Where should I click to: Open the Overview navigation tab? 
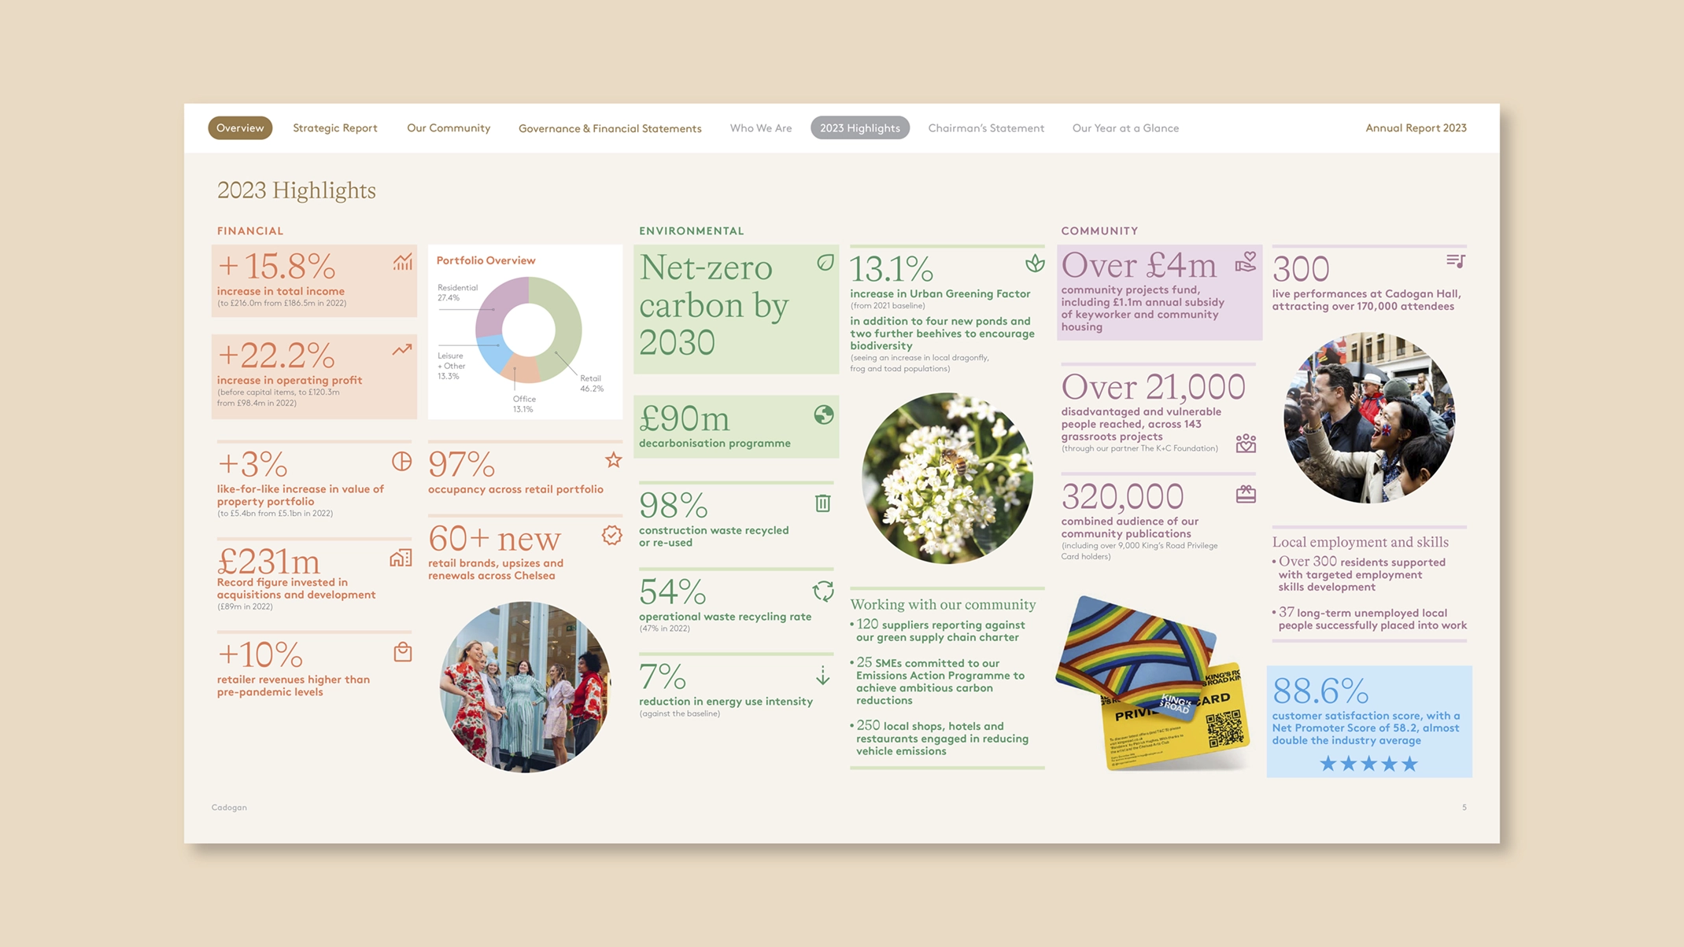240,127
